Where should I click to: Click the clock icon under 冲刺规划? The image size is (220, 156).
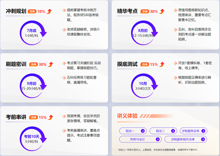point(32,33)
